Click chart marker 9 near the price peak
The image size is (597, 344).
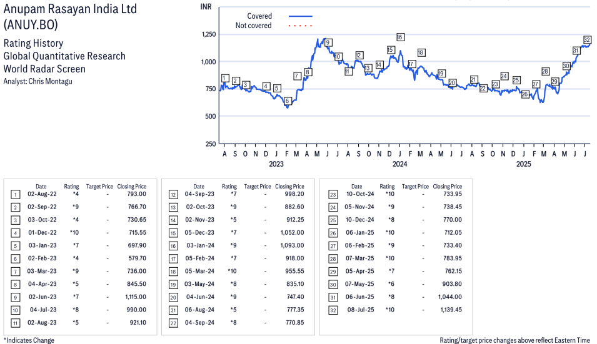coord(328,42)
